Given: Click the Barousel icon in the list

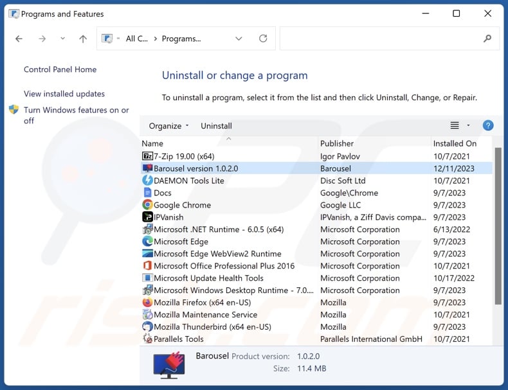Looking at the screenshot, I should (147, 168).
